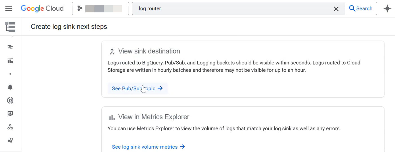
Task: Click the Google Cloud logo
Action: click(42, 8)
